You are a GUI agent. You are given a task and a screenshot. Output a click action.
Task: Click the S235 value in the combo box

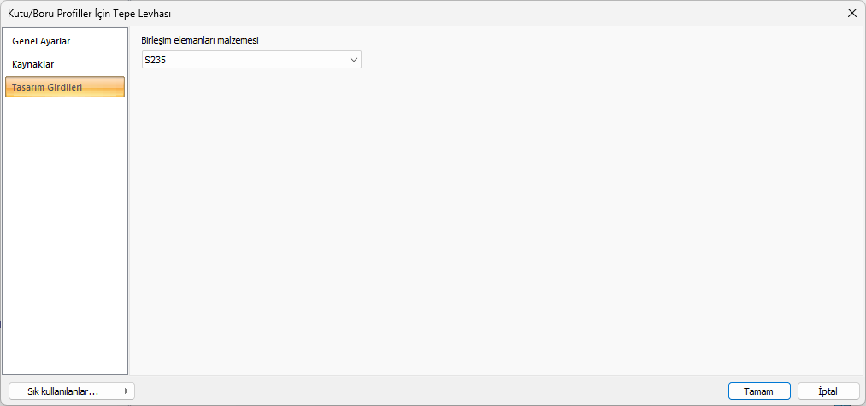point(156,60)
